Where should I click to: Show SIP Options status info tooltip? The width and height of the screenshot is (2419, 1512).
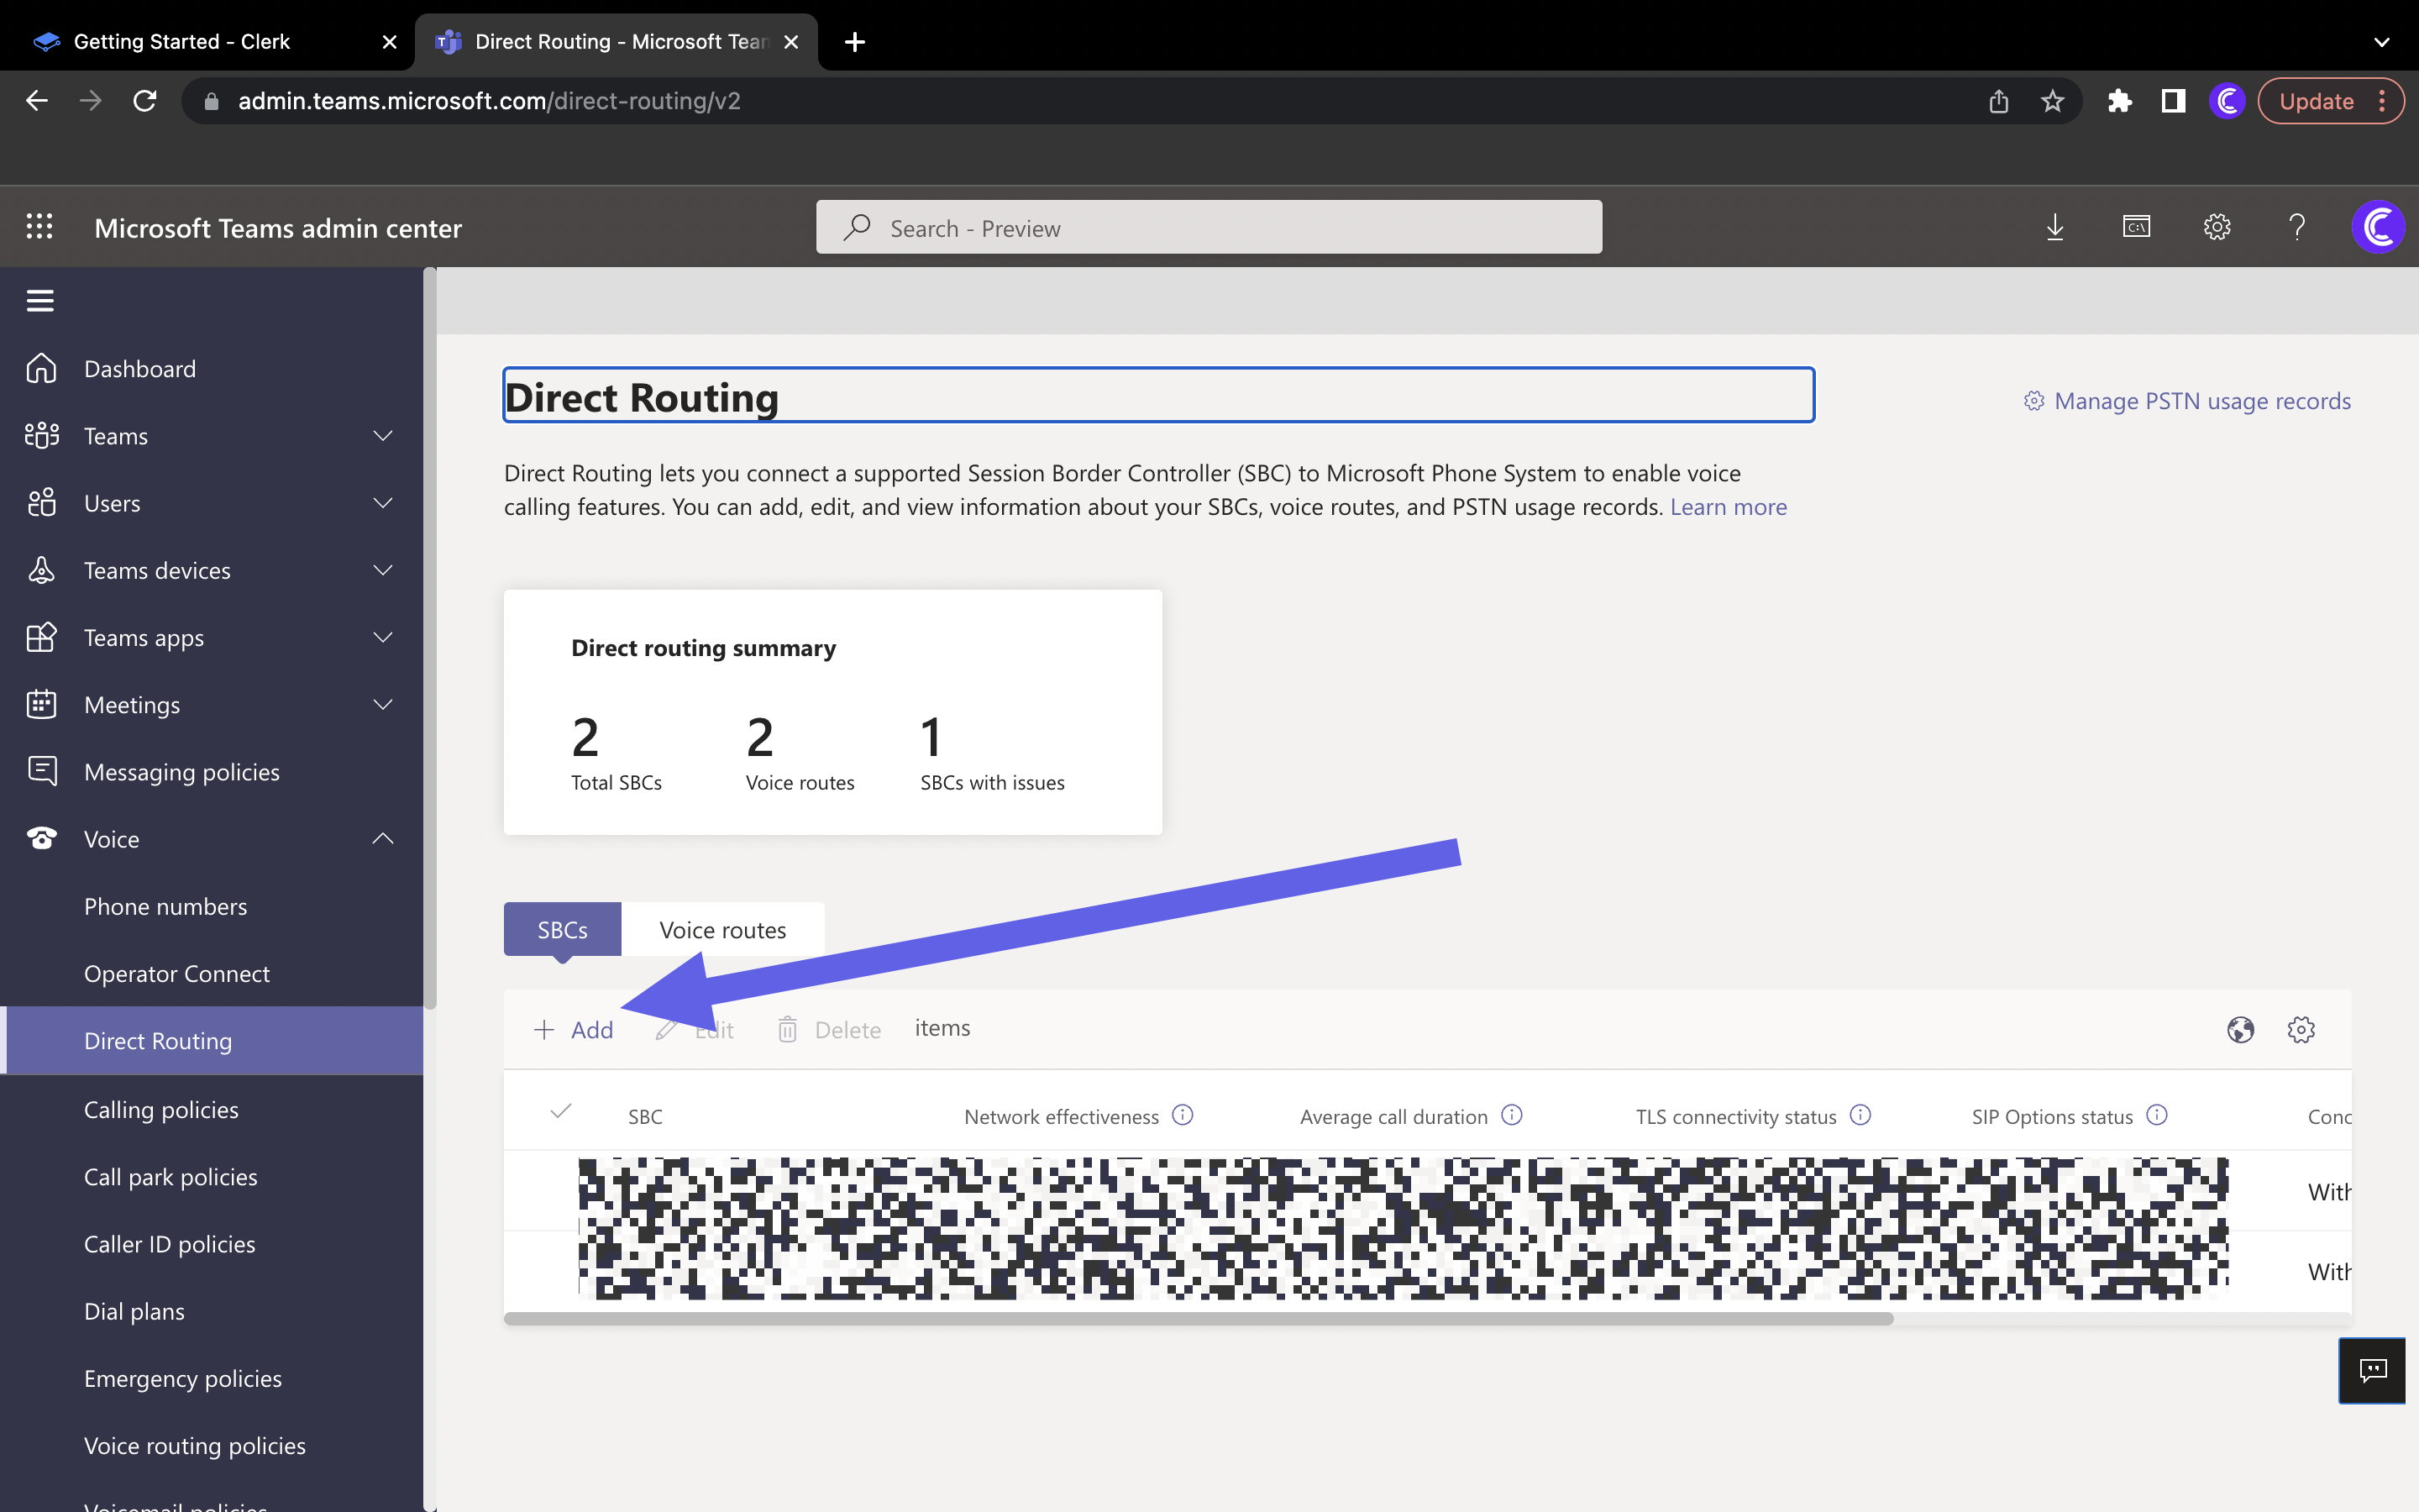pyautogui.click(x=2156, y=1115)
